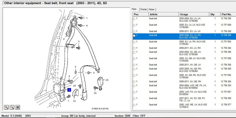This screenshot has width=236, height=118.
Task: Click the cover part labeled 11
Action: (76, 93)
